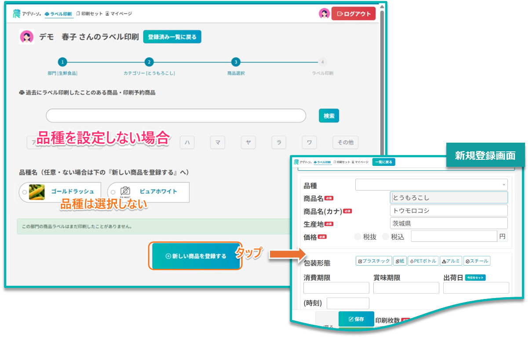Select アルミ packaging type
The height and width of the screenshot is (338, 529).
(x=450, y=261)
